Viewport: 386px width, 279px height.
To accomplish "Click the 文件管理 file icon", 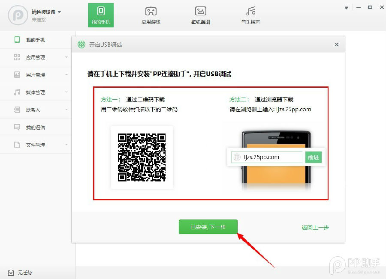I will (x=17, y=145).
